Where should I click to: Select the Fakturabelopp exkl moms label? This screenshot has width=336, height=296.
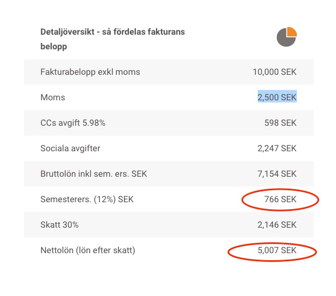click(90, 72)
